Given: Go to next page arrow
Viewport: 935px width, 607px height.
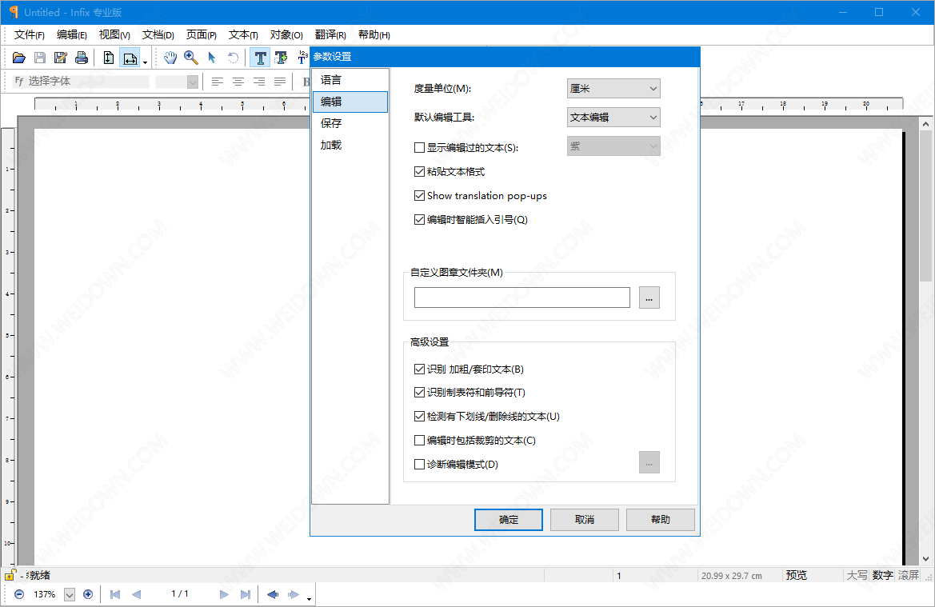Looking at the screenshot, I should [224, 594].
